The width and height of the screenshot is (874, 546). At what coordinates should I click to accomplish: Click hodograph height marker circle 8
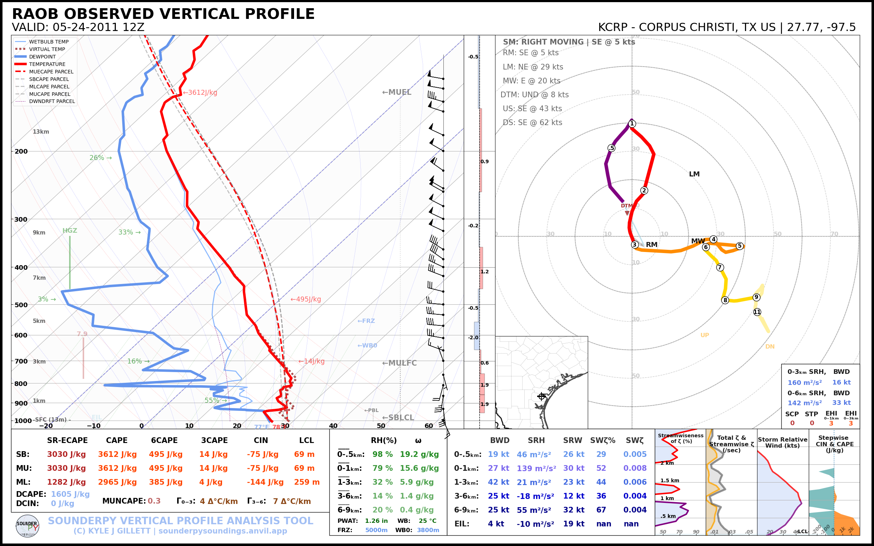point(725,300)
